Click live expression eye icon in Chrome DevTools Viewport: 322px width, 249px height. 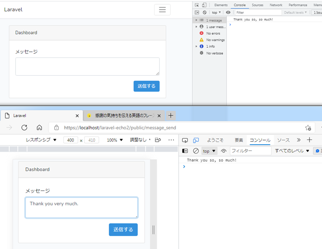pos(228,13)
